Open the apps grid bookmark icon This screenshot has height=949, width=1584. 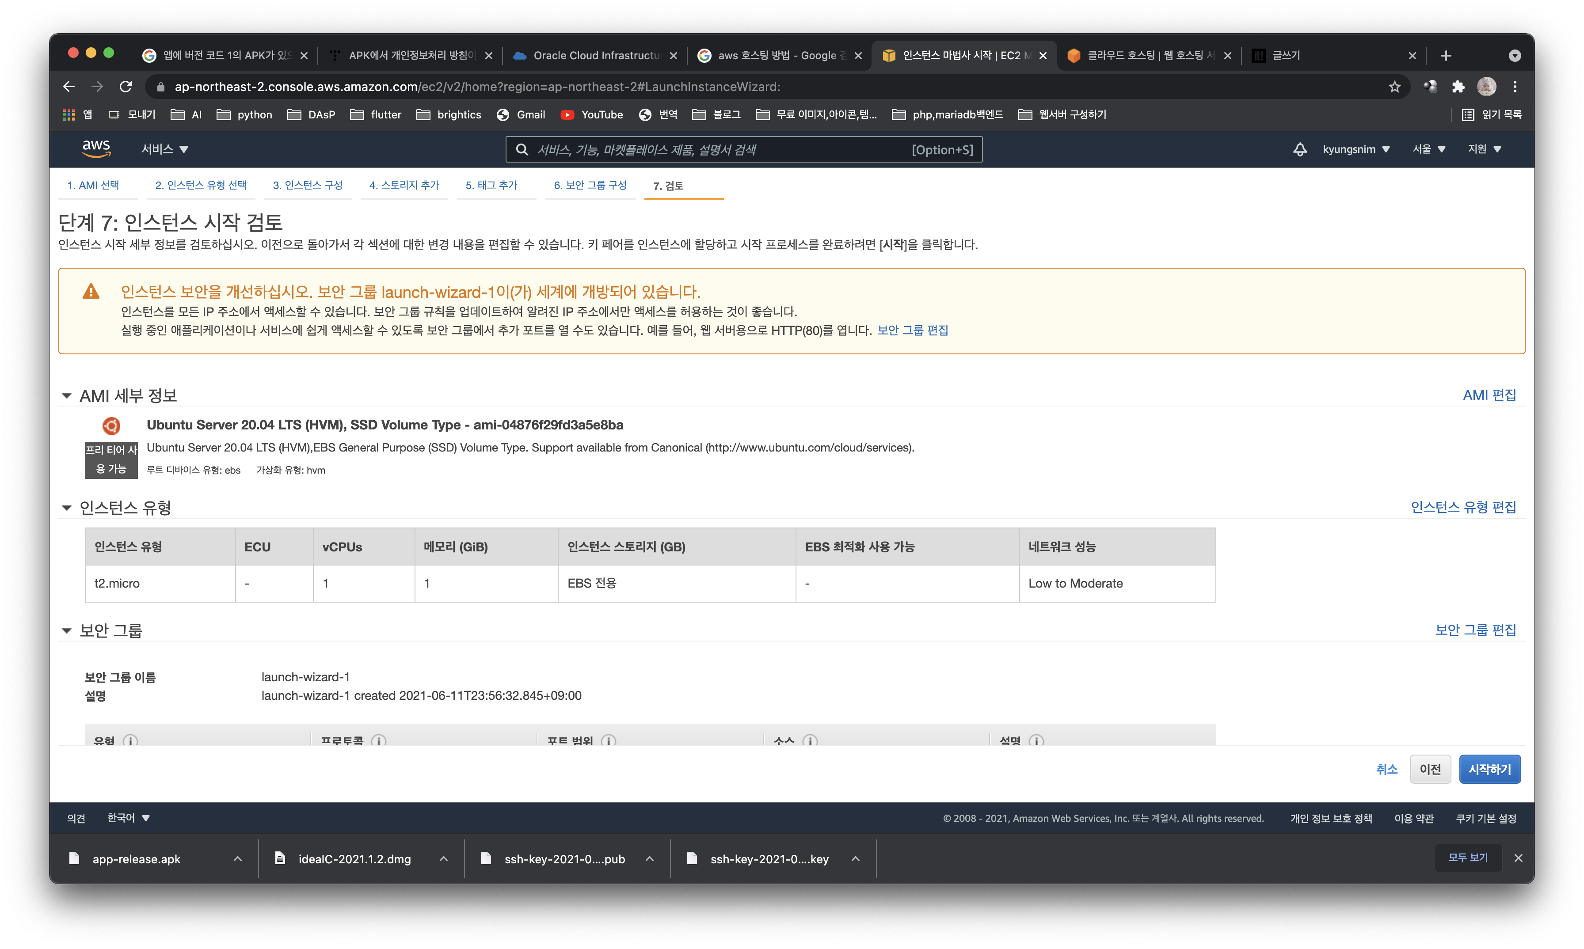pyautogui.click(x=69, y=115)
